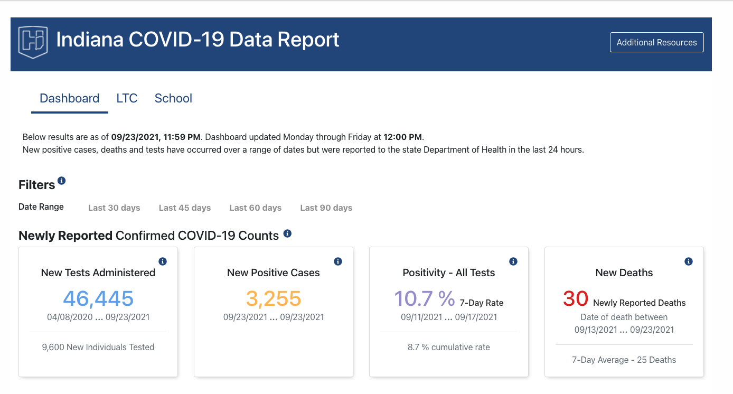Image resolution: width=733 pixels, height=394 pixels.
Task: Select the Last 90 days date range
Action: tap(326, 208)
